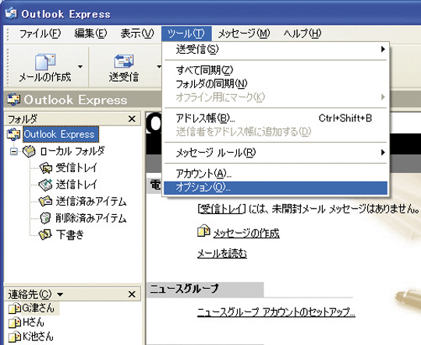
Task: Expand the 送受信(S) submenu arrow
Action: point(383,49)
